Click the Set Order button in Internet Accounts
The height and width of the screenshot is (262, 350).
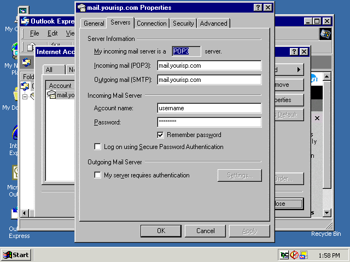pyautogui.click(x=289, y=178)
